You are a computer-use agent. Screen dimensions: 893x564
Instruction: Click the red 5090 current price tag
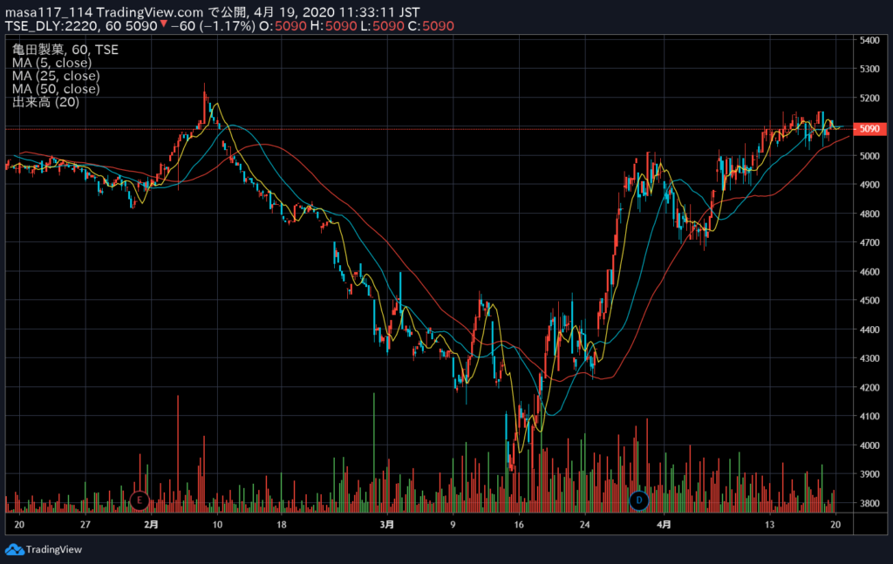click(x=869, y=129)
